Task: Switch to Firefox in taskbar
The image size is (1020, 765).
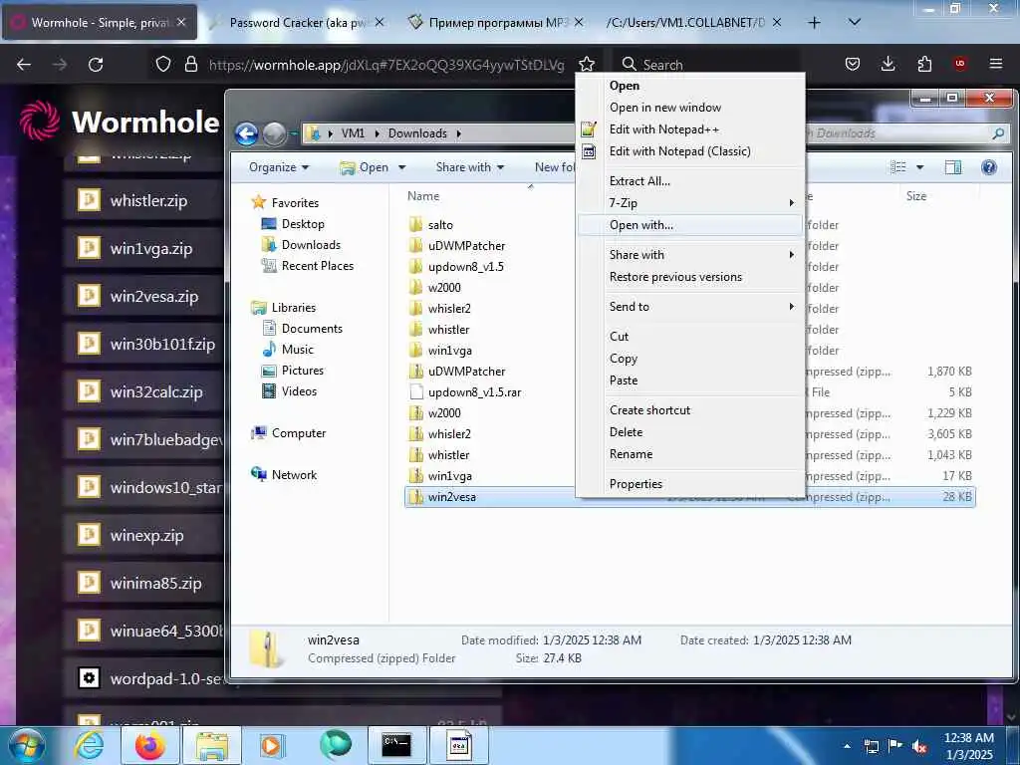Action: click(150, 745)
